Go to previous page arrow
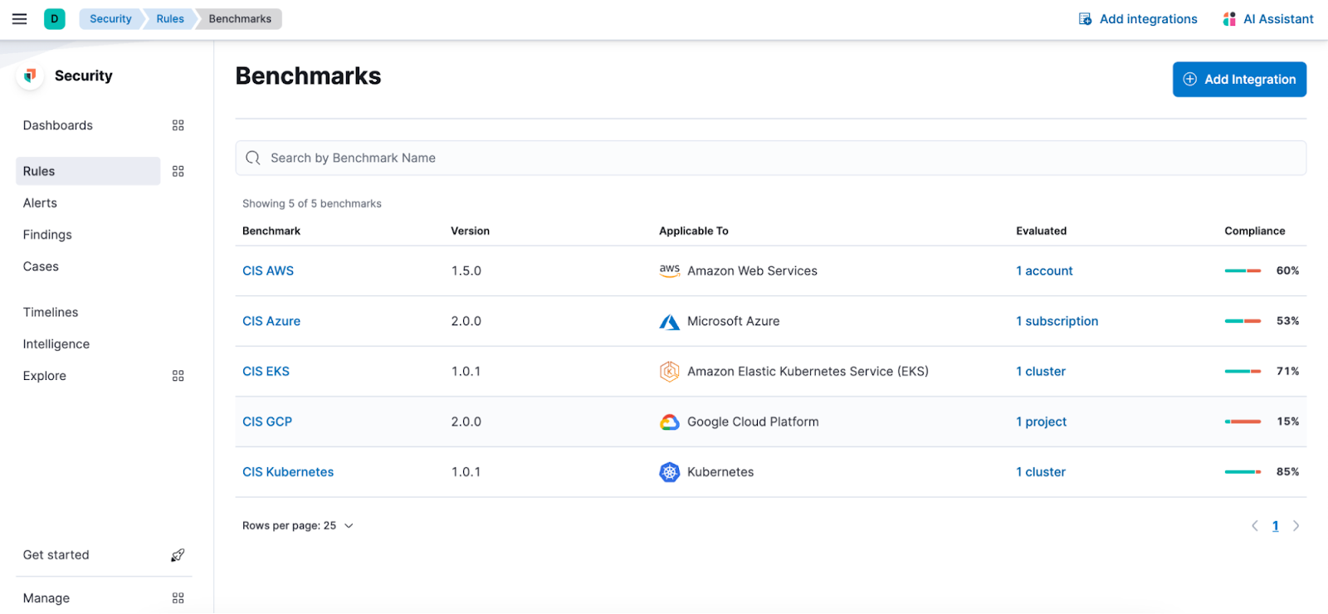Screen dimensions: 1328x614 point(1255,526)
